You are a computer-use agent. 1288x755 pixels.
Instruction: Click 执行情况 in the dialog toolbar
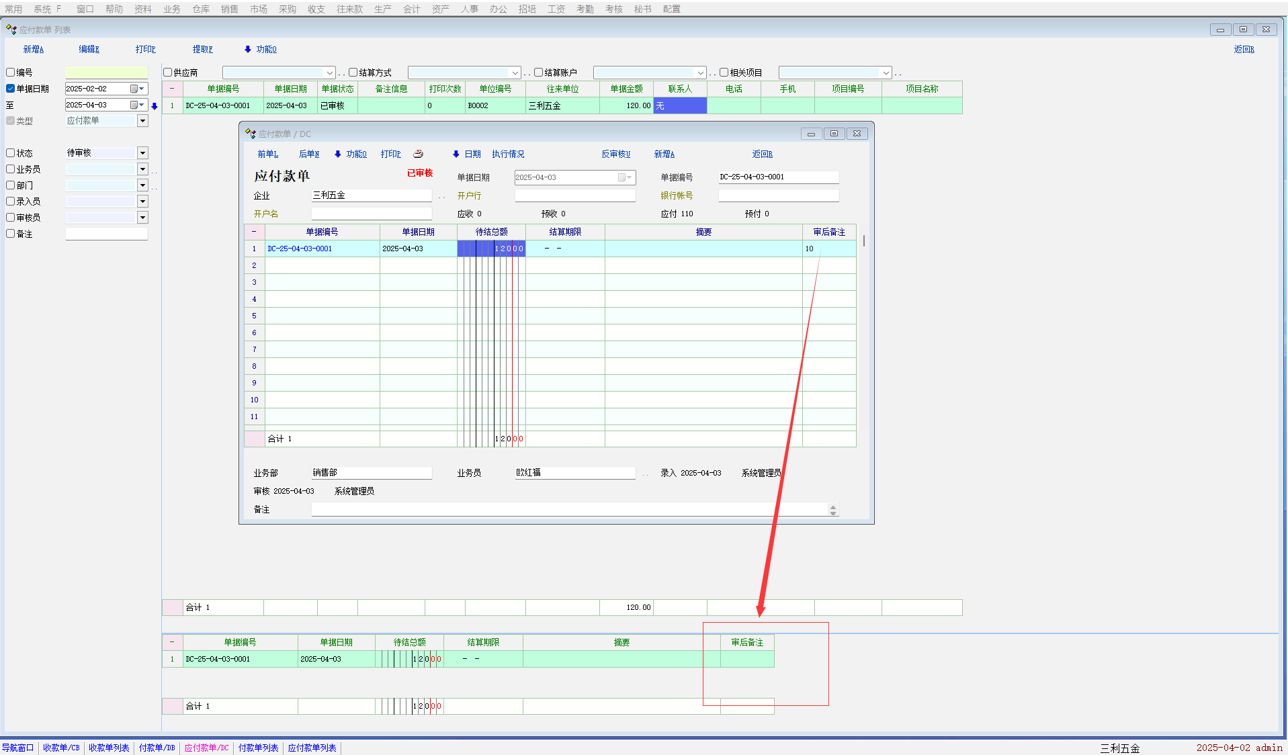508,154
